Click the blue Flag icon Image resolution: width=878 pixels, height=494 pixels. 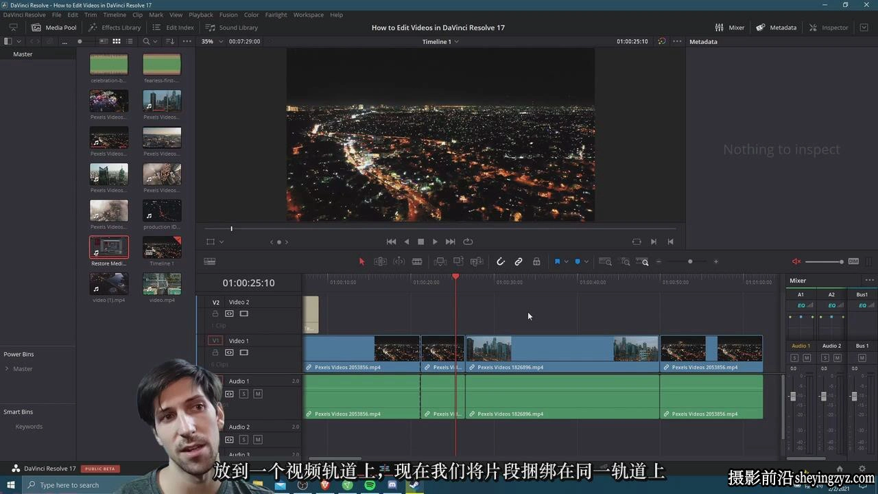tap(557, 261)
